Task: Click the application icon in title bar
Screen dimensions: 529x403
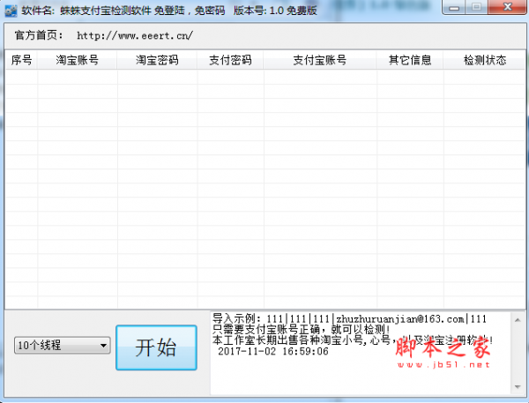Action: coord(11,11)
